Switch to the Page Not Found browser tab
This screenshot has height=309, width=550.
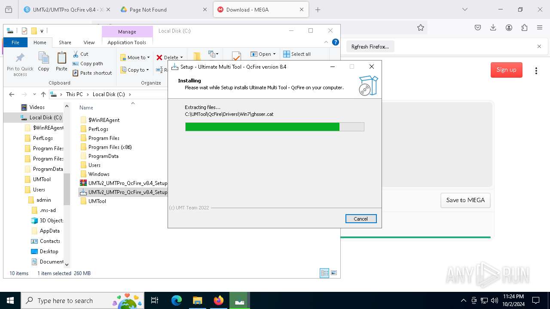pos(163,9)
